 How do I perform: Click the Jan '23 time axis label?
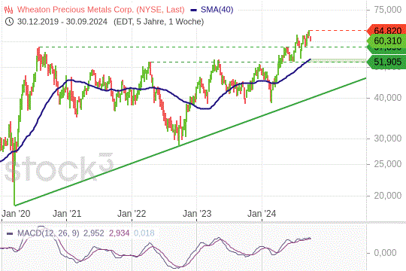[197, 214]
